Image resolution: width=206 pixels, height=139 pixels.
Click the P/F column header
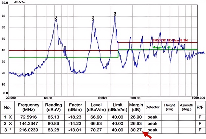tap(200, 107)
